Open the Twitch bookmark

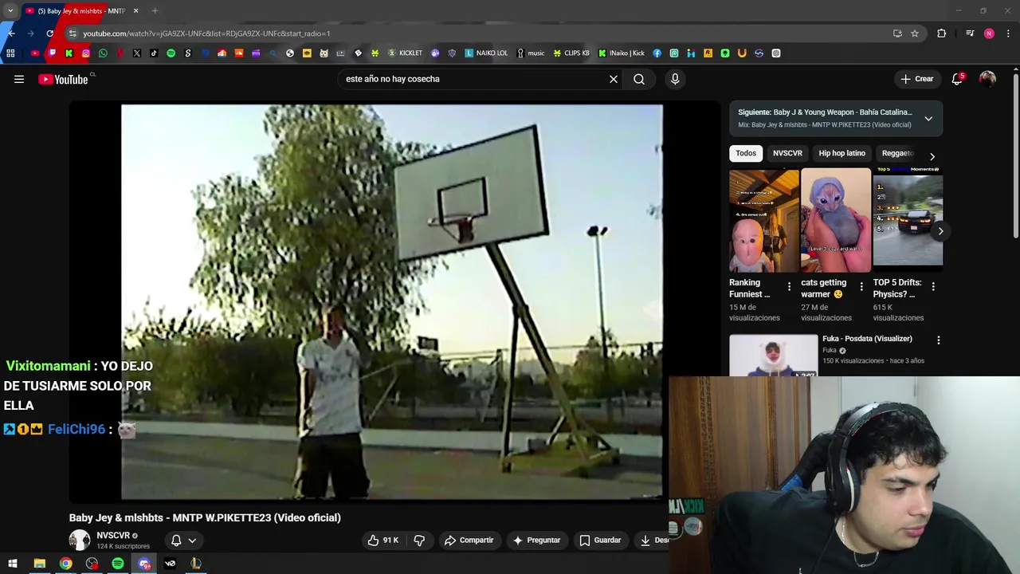(x=52, y=53)
